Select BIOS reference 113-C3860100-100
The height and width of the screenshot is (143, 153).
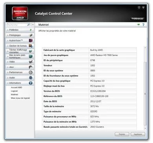click(99, 96)
